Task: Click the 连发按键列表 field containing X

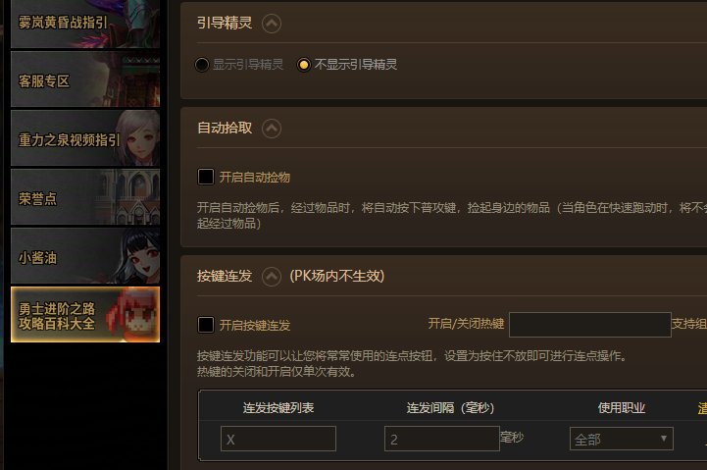Action: tap(278, 439)
